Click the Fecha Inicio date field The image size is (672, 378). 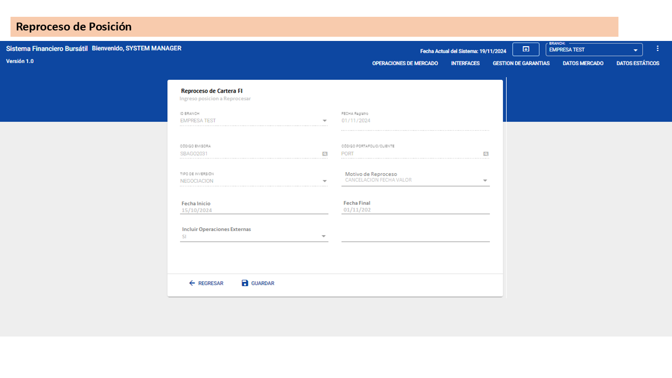(x=254, y=210)
